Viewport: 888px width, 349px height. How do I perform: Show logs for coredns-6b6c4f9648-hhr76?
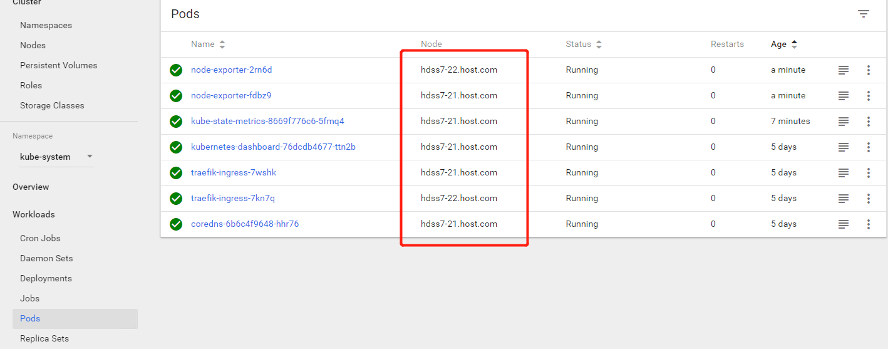(x=844, y=224)
